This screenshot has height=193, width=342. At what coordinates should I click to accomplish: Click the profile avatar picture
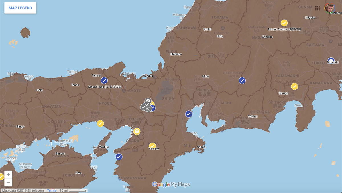(x=329, y=8)
